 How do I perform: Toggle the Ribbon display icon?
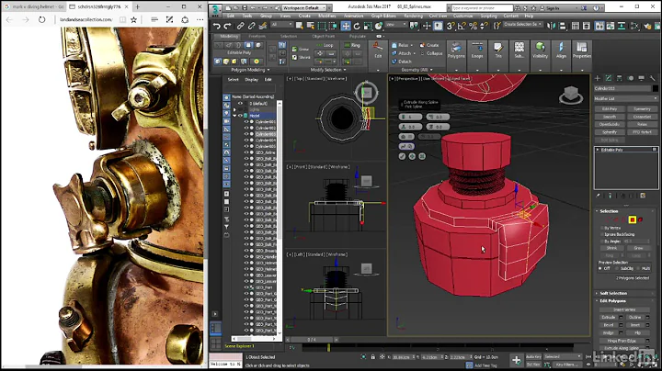[x=599, y=26]
